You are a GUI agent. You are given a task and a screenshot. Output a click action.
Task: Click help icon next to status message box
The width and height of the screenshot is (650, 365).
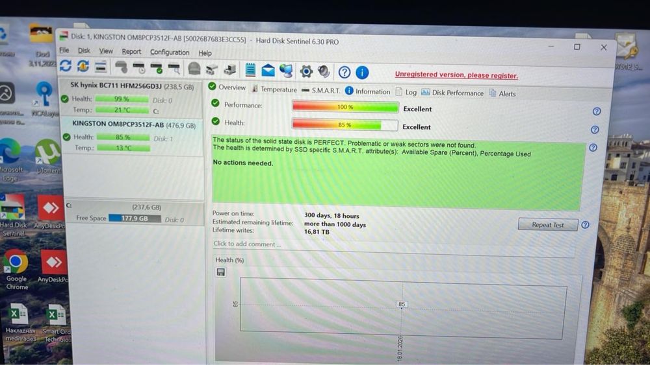593,148
